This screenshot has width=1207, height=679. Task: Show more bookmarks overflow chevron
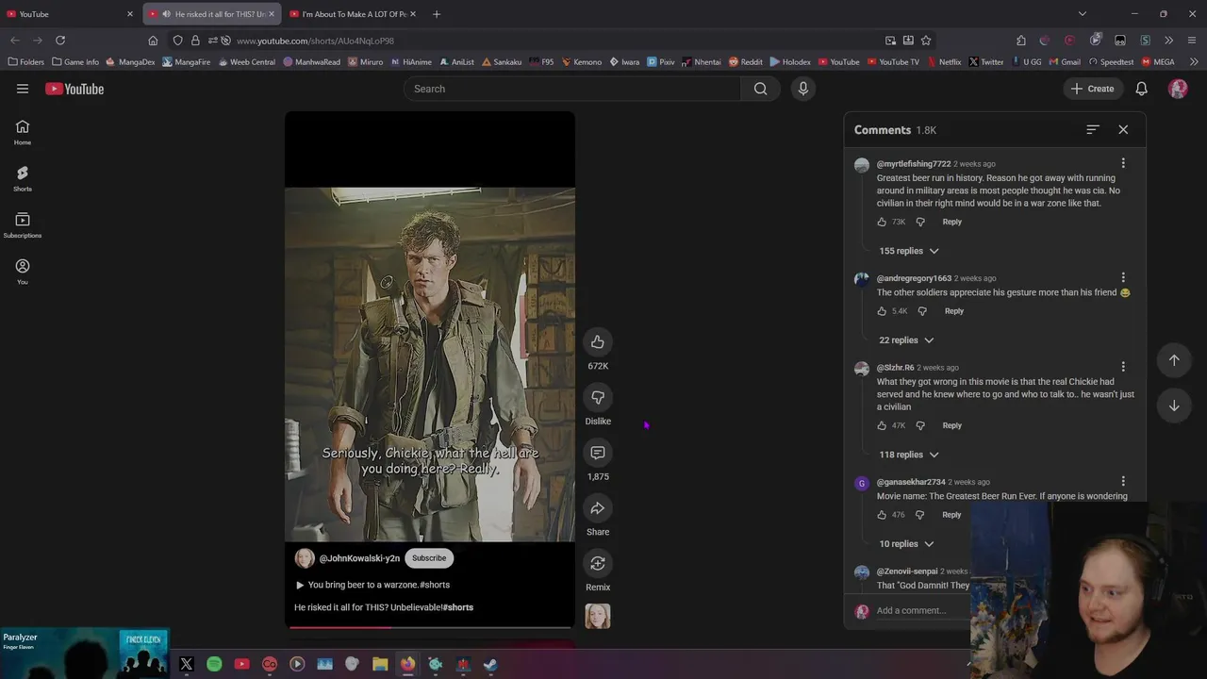[x=1194, y=62]
